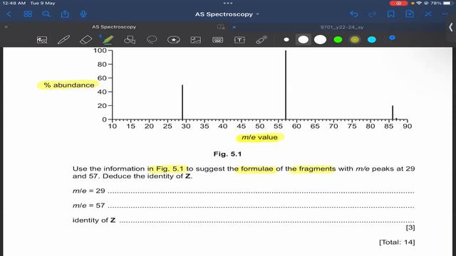
Task: Tap the share and export icon
Action: [x=65, y=14]
